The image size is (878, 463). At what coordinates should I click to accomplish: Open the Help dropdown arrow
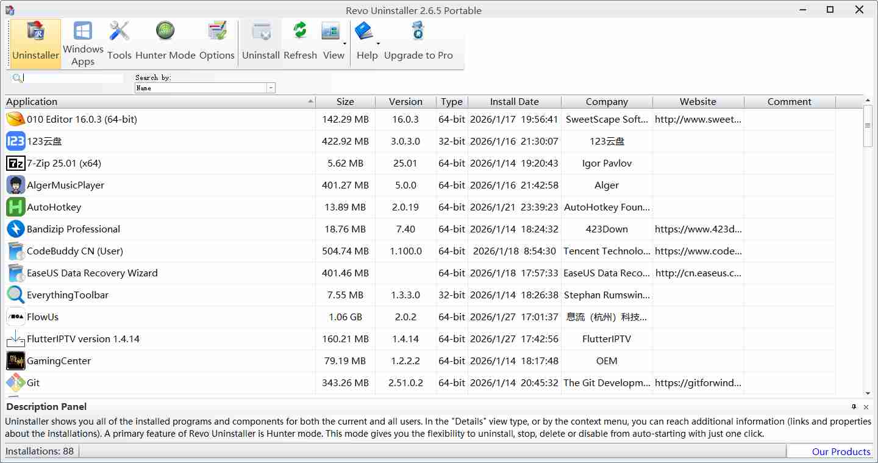pyautogui.click(x=378, y=44)
